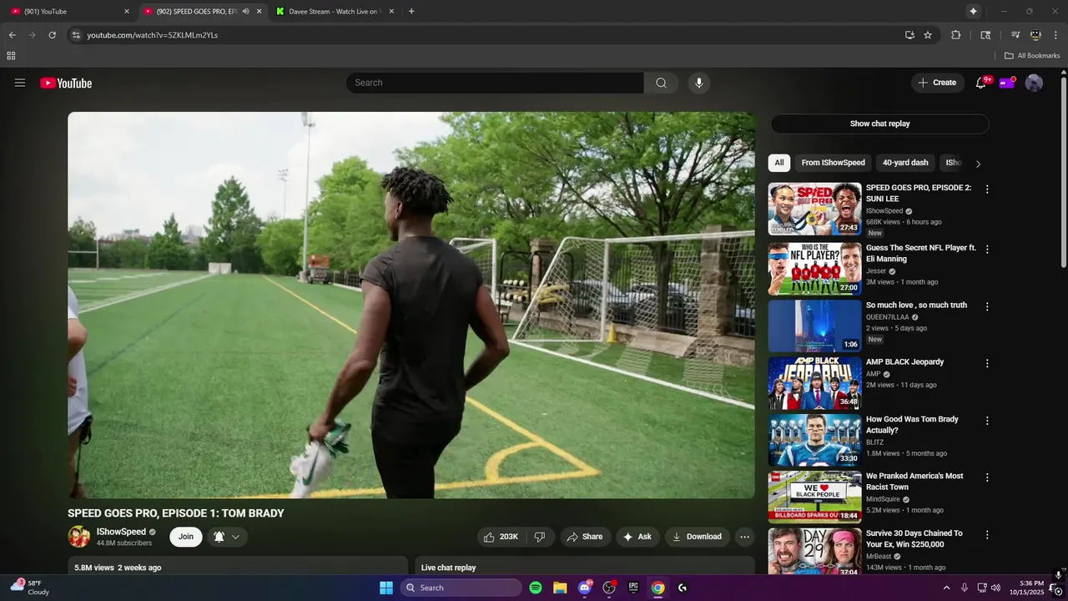Open the YouTube guide hamburger menu
This screenshot has width=1068, height=601.
(20, 83)
